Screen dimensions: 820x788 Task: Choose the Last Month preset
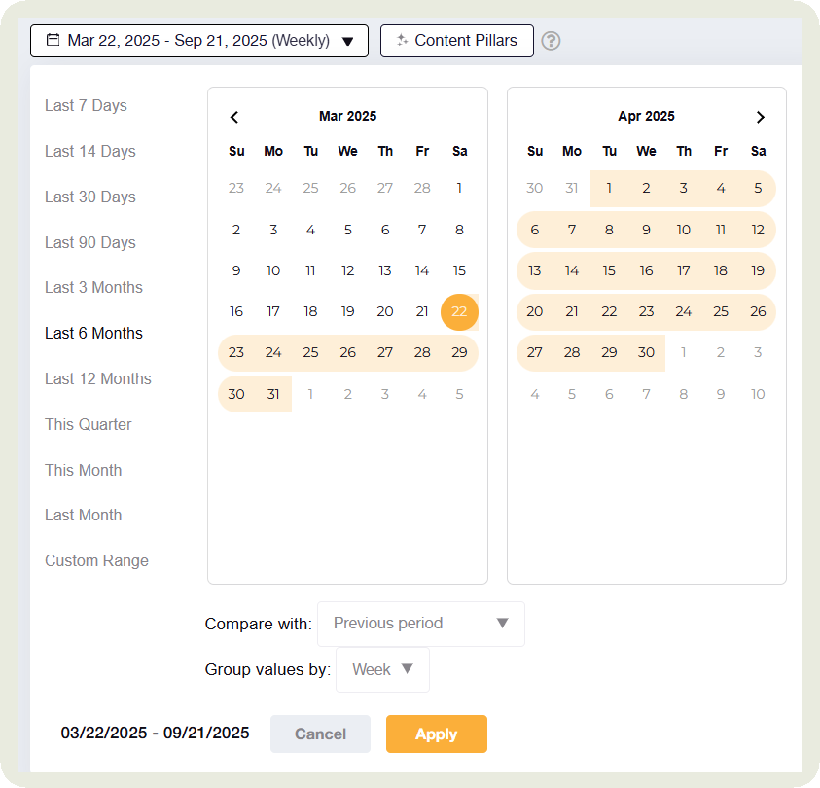[83, 515]
